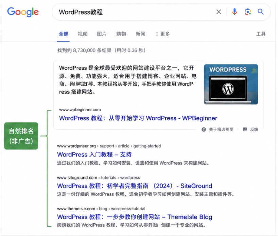Switch to the 视频 tab
Image resolution: width=278 pixels, height=236 pixels.
83,34
